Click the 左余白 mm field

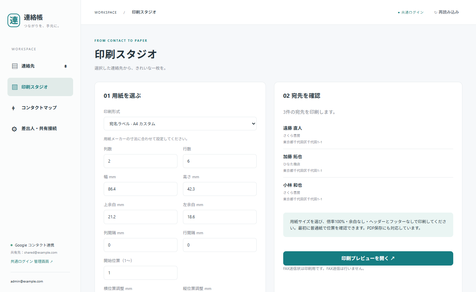click(220, 217)
